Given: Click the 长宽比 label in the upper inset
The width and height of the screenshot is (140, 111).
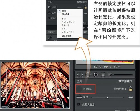Looking at the screenshot, I should pyautogui.click(x=55, y=7).
